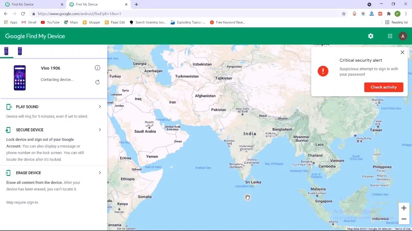Open the Gmail bookmark
The height and width of the screenshot is (231, 412).
coord(29,22)
